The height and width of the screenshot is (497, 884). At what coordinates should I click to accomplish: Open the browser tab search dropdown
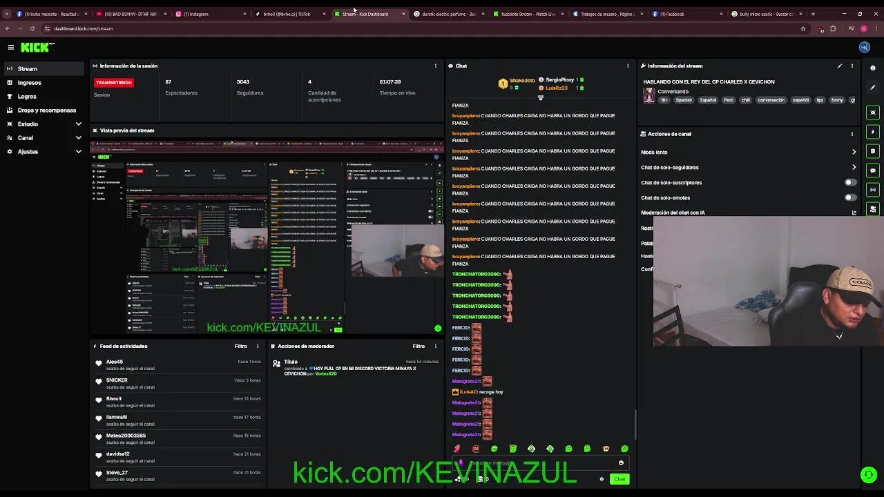(x=7, y=14)
